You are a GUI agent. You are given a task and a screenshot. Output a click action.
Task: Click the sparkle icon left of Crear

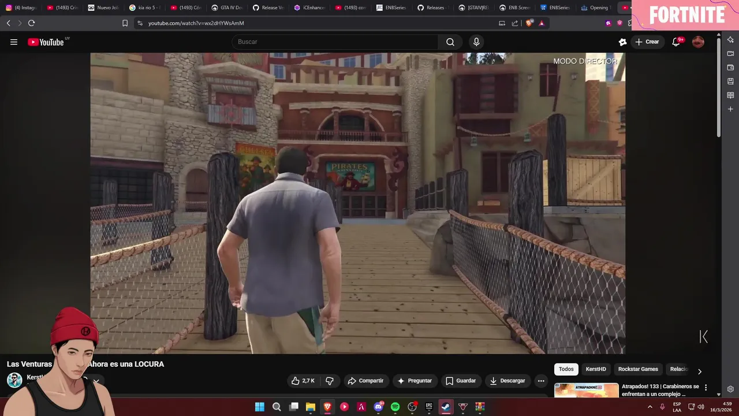click(622, 42)
